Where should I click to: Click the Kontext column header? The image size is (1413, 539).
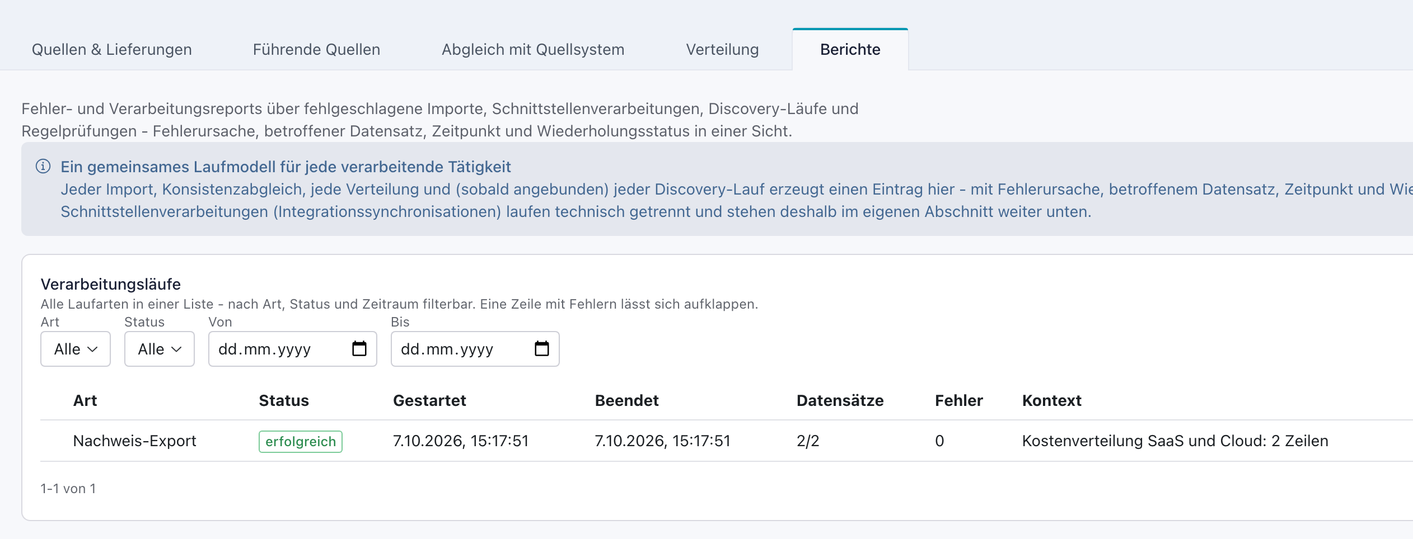coord(1051,400)
